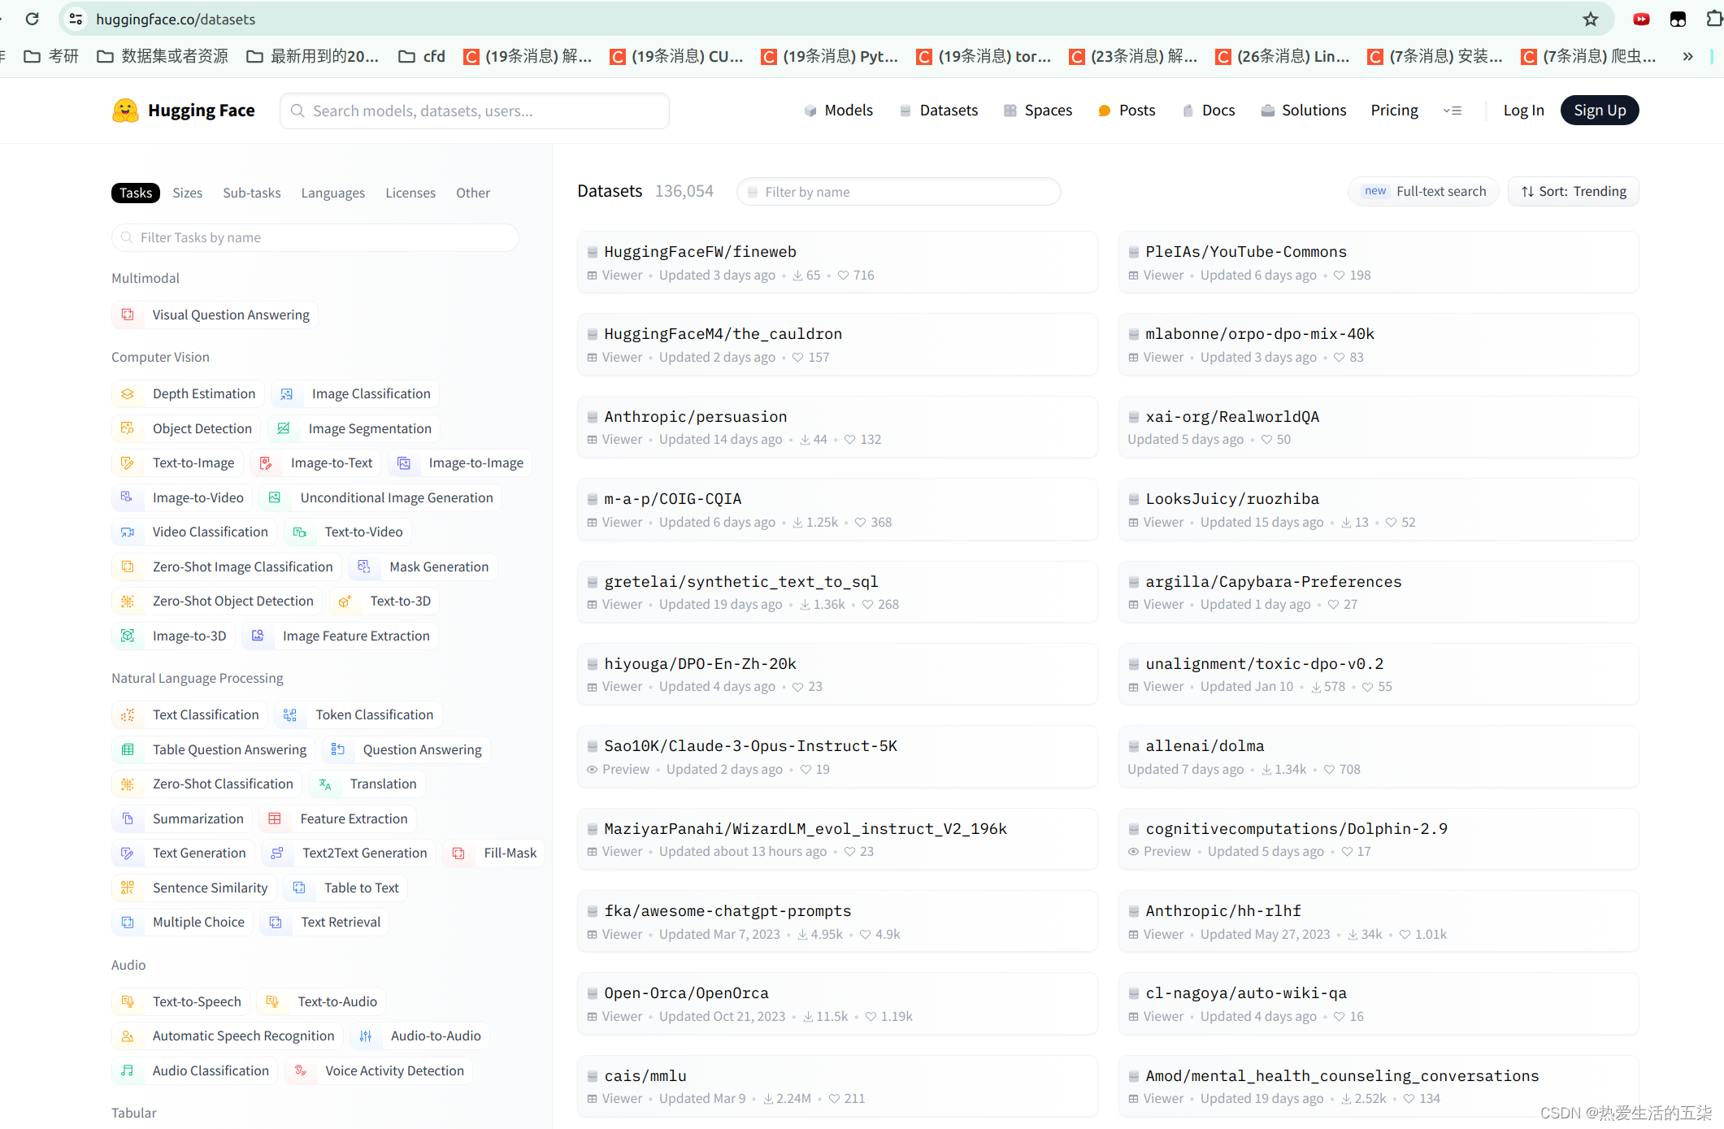Click the Translation task icon
This screenshot has height=1129, width=1724.
[x=325, y=784]
